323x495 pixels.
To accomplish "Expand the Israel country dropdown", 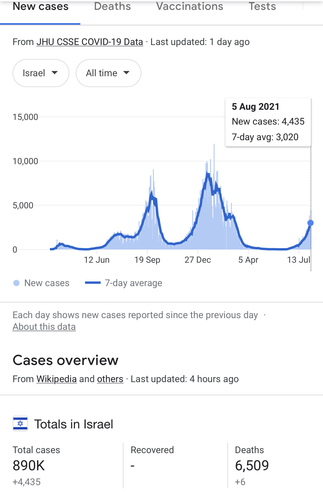I will point(41,73).
